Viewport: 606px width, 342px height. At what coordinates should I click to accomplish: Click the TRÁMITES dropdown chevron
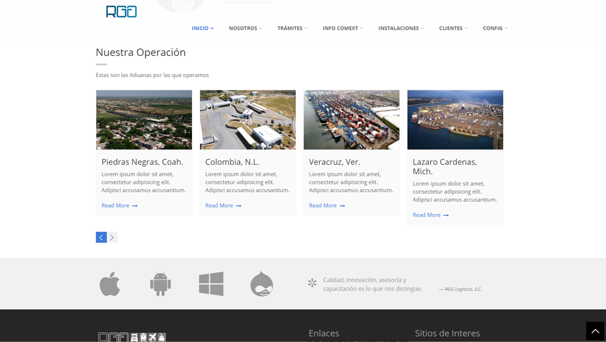(x=305, y=29)
